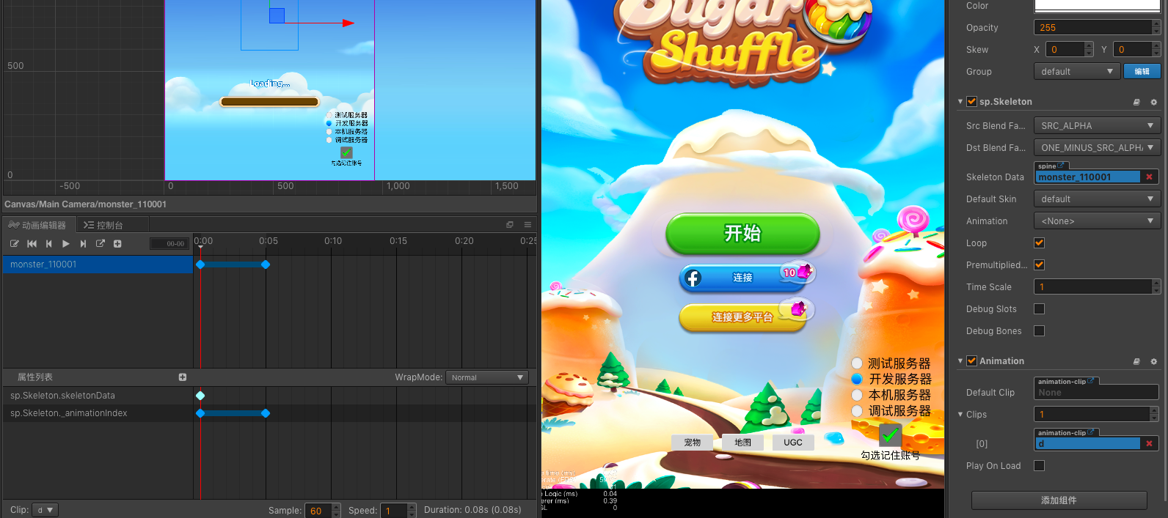Enable Debug Bones checkbox
Image resolution: width=1168 pixels, height=518 pixels.
click(x=1039, y=331)
